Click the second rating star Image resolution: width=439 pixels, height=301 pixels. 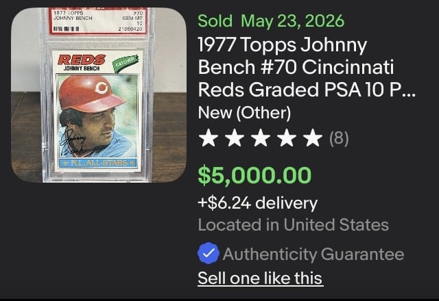tap(235, 138)
